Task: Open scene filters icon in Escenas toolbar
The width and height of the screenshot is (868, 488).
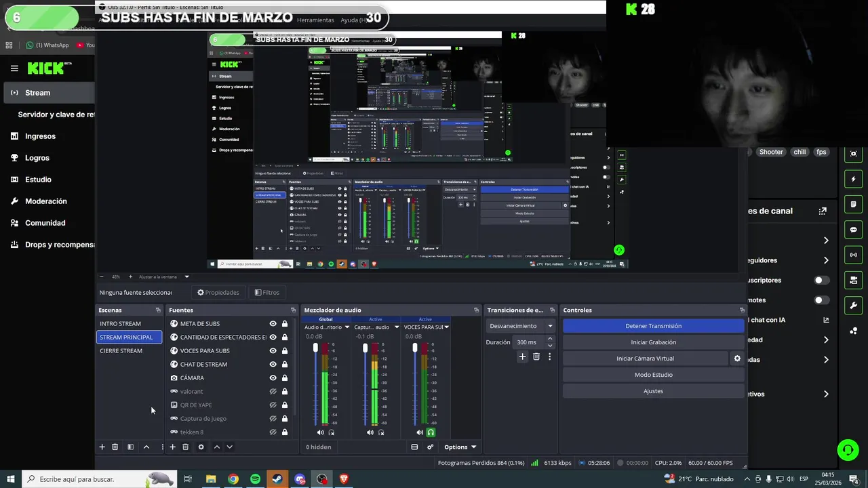Action: (x=130, y=447)
